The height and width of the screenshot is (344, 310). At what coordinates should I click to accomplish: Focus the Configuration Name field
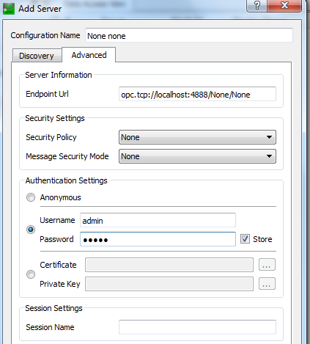pyautogui.click(x=189, y=35)
